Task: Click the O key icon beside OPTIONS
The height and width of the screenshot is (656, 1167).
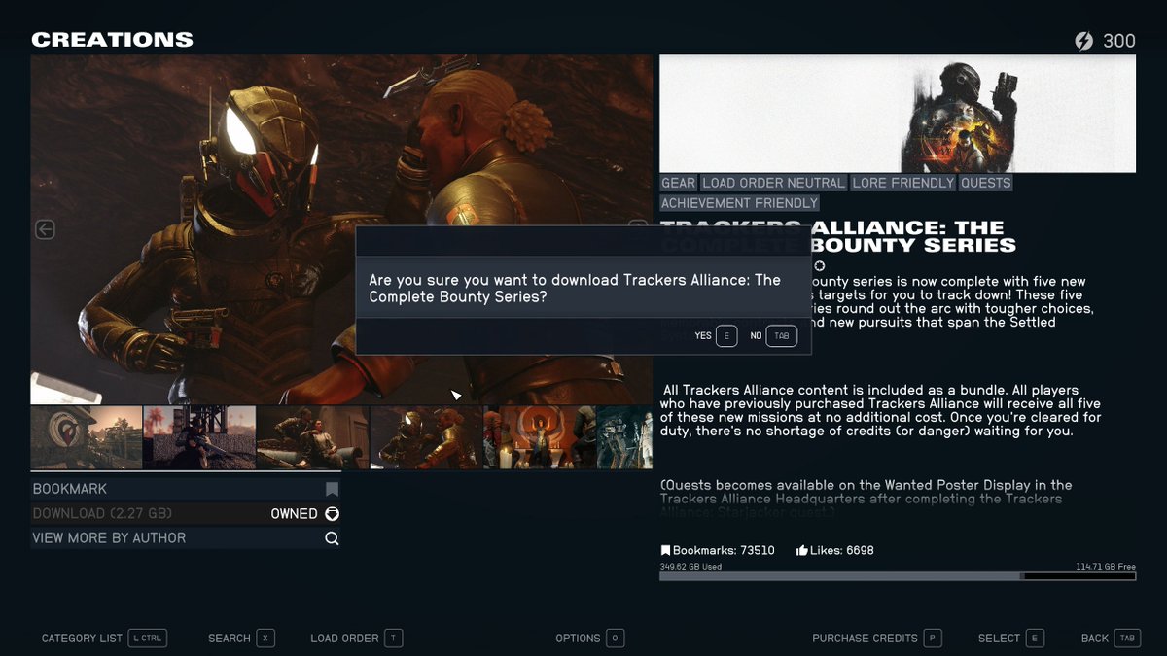Action: 615,639
